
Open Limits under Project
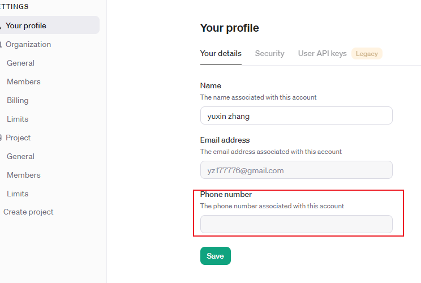tap(18, 194)
